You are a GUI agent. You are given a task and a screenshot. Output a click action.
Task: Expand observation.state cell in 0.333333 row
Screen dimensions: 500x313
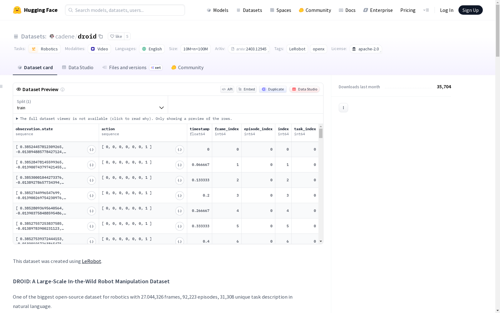92,226
